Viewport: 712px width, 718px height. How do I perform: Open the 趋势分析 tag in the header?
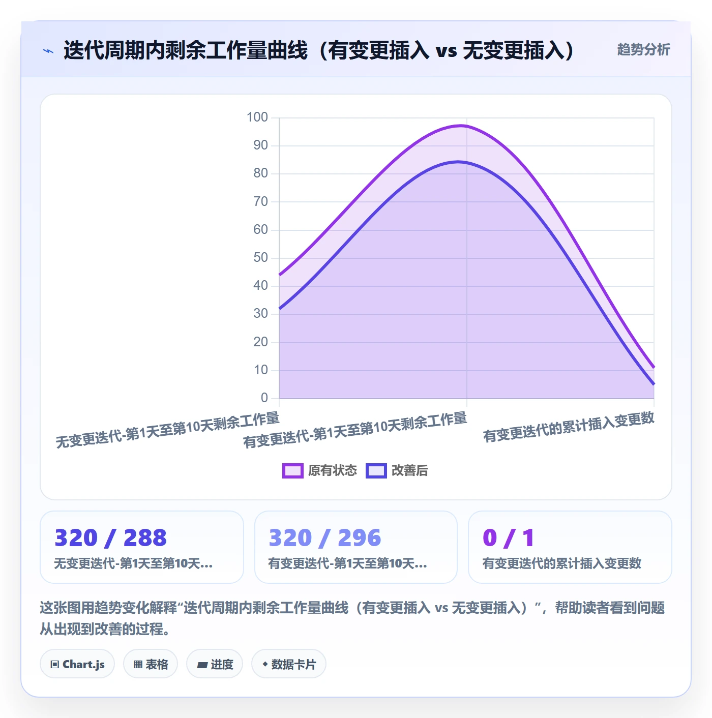click(x=643, y=50)
